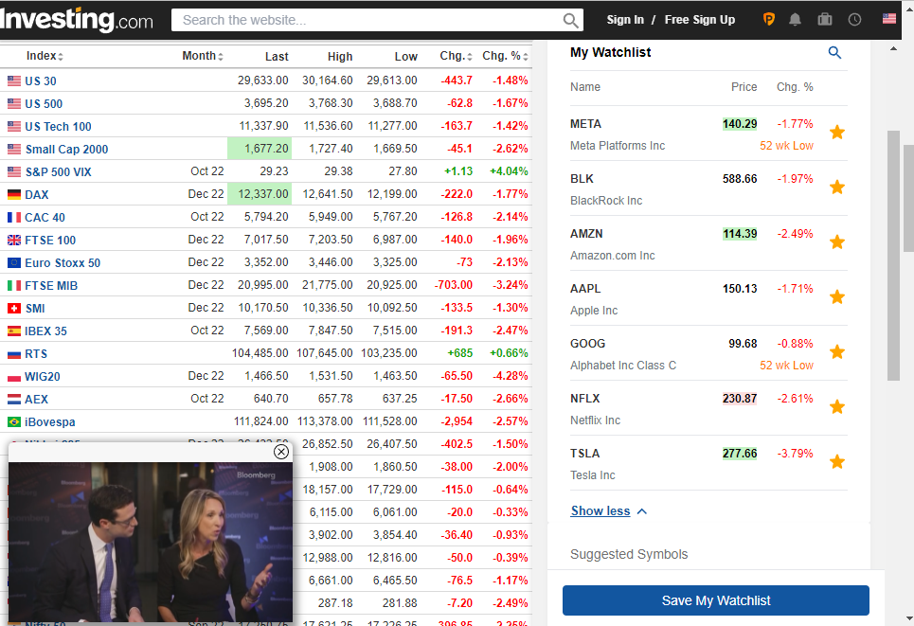Toggle the star for AAPL
The height and width of the screenshot is (626, 914).
coord(837,297)
